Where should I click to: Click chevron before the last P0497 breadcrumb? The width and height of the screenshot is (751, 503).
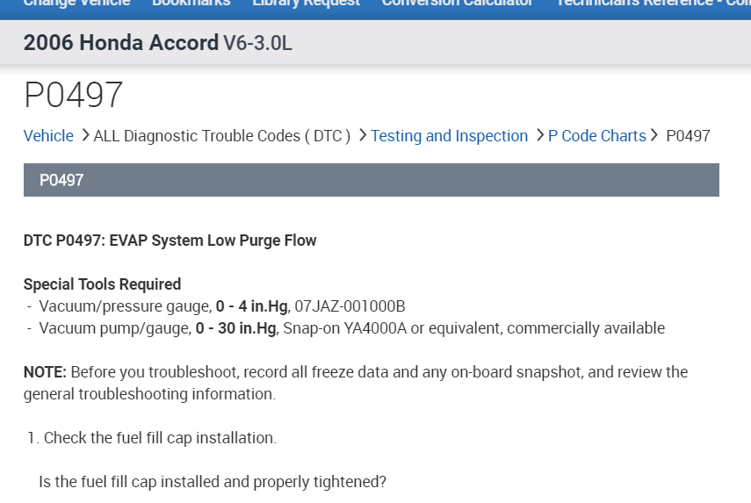654,135
